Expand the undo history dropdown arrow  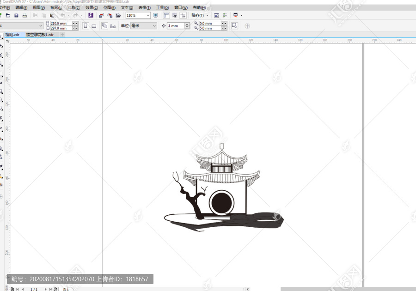click(x=68, y=15)
